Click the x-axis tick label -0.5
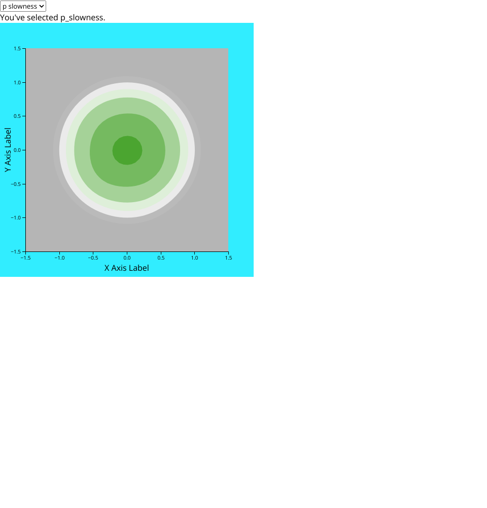This screenshot has width=487, height=508. pos(93,258)
